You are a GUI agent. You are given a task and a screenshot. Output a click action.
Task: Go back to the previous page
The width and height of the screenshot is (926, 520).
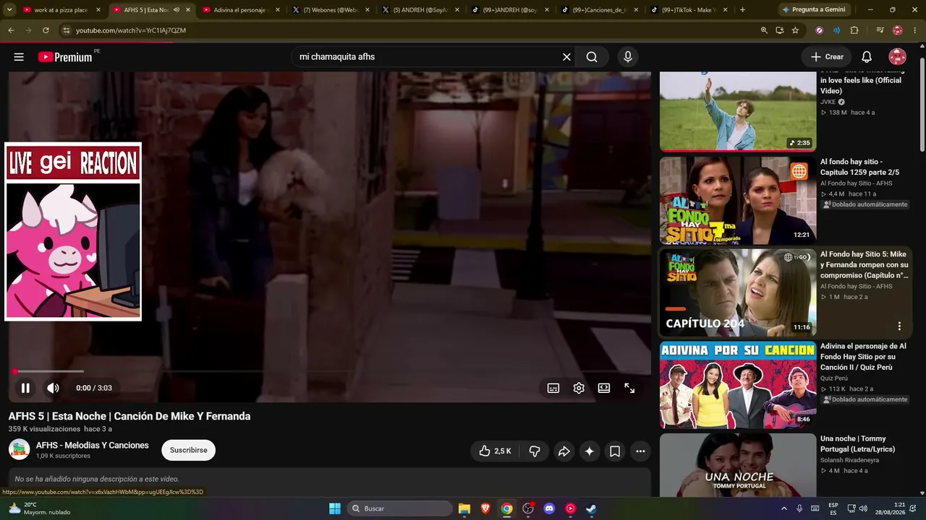pyautogui.click(x=11, y=30)
